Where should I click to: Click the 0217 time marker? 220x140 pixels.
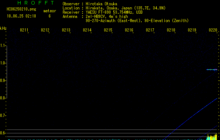click(150, 30)
